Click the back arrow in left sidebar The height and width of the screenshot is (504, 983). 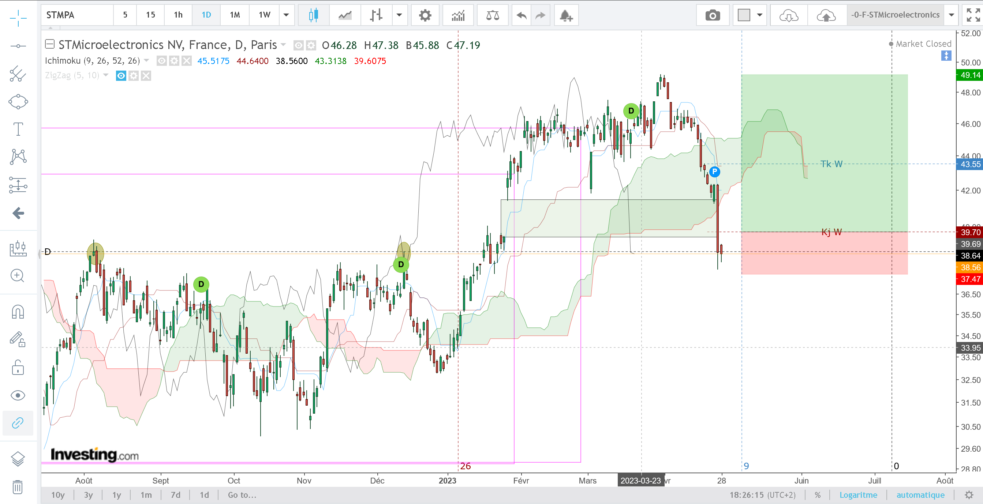click(x=18, y=213)
